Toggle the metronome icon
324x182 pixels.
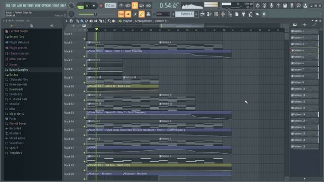[x=121, y=6]
